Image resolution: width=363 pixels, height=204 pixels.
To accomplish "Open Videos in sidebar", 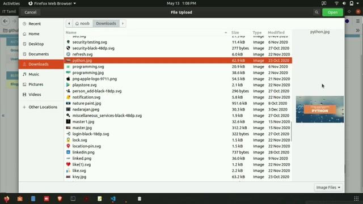I will coord(41,95).
